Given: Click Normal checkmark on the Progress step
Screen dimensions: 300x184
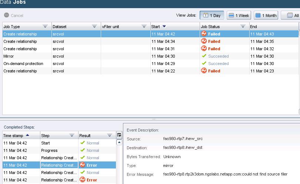Looking at the screenshot, I should tap(83, 150).
